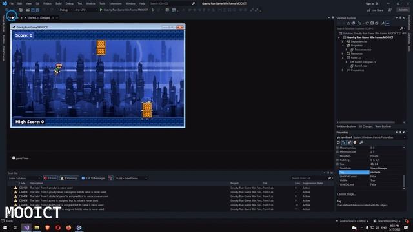Click the wrench Properties icon in Solution Explorer
Screen dimensions: 413x232
point(383,23)
